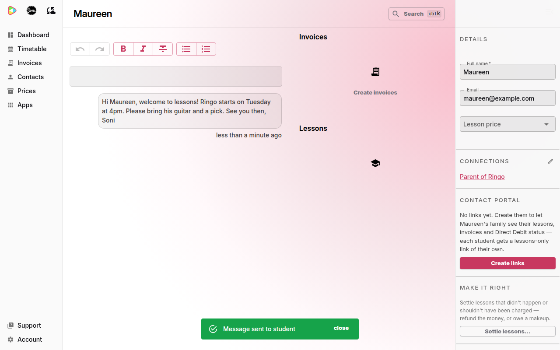Click the colorful app logo icon

(x=12, y=10)
